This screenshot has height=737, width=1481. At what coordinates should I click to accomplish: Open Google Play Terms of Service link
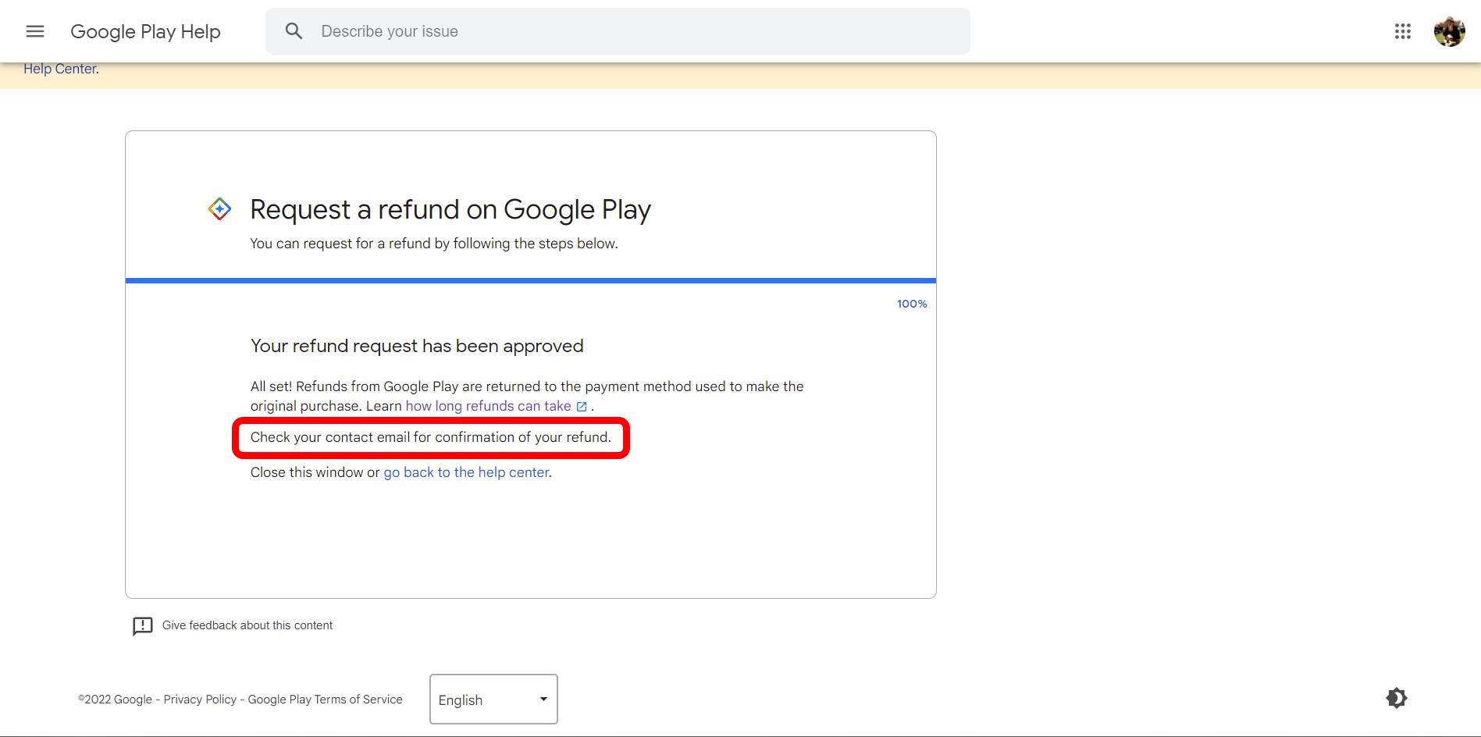tap(325, 700)
